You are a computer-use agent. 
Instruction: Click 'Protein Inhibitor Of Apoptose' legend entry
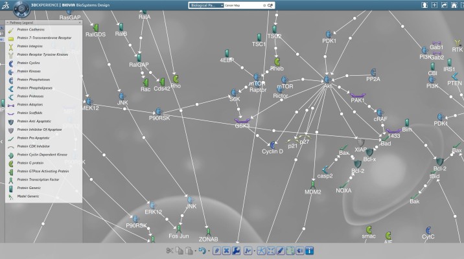(x=40, y=129)
